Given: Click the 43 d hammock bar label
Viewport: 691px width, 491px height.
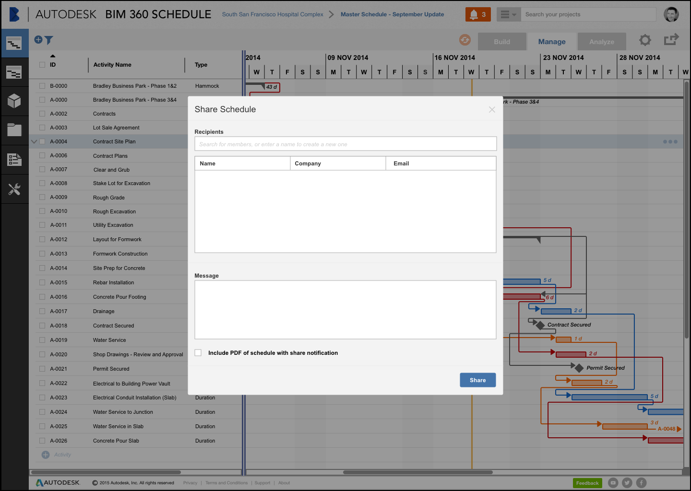Looking at the screenshot, I should click(x=272, y=87).
